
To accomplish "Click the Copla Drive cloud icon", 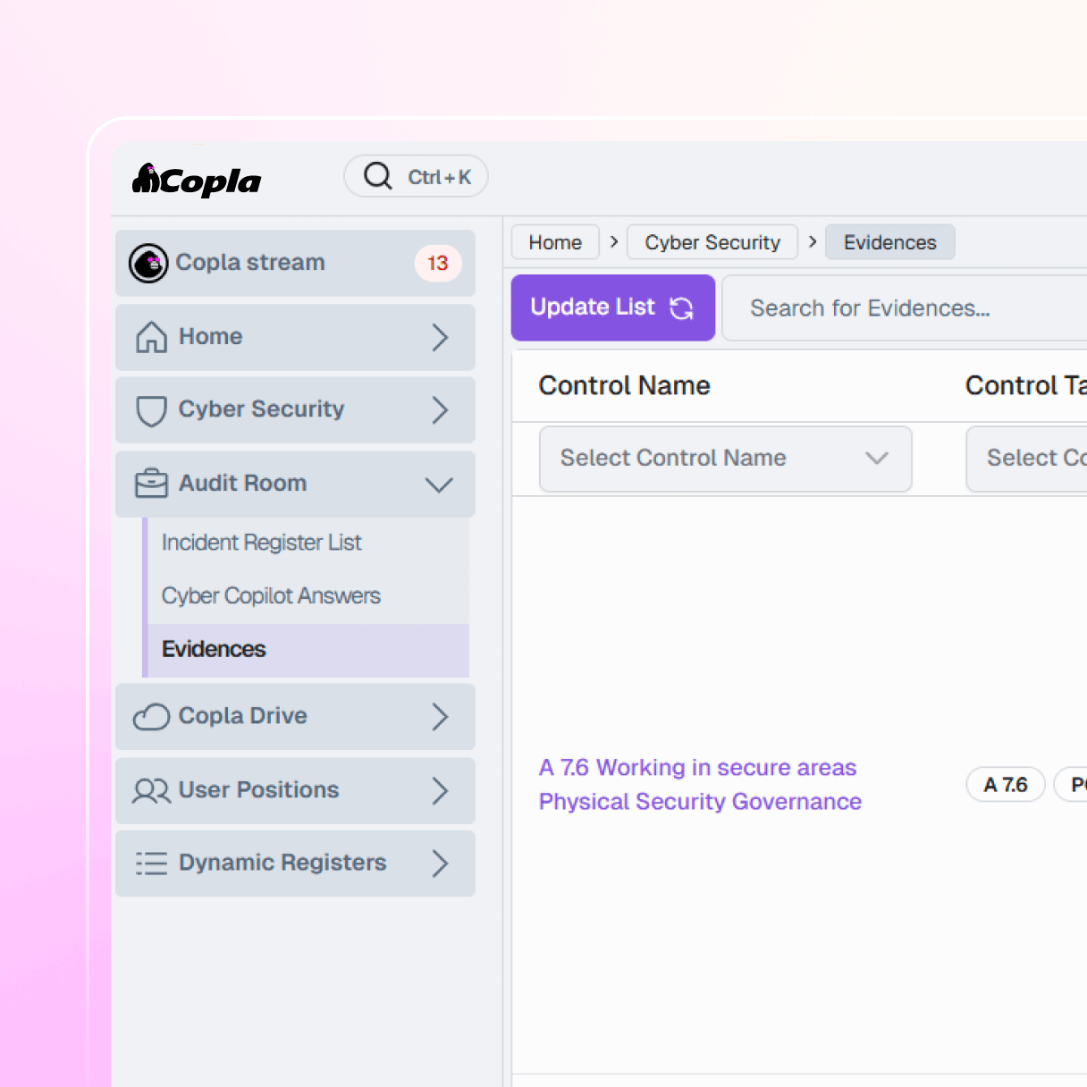I will pos(151,717).
